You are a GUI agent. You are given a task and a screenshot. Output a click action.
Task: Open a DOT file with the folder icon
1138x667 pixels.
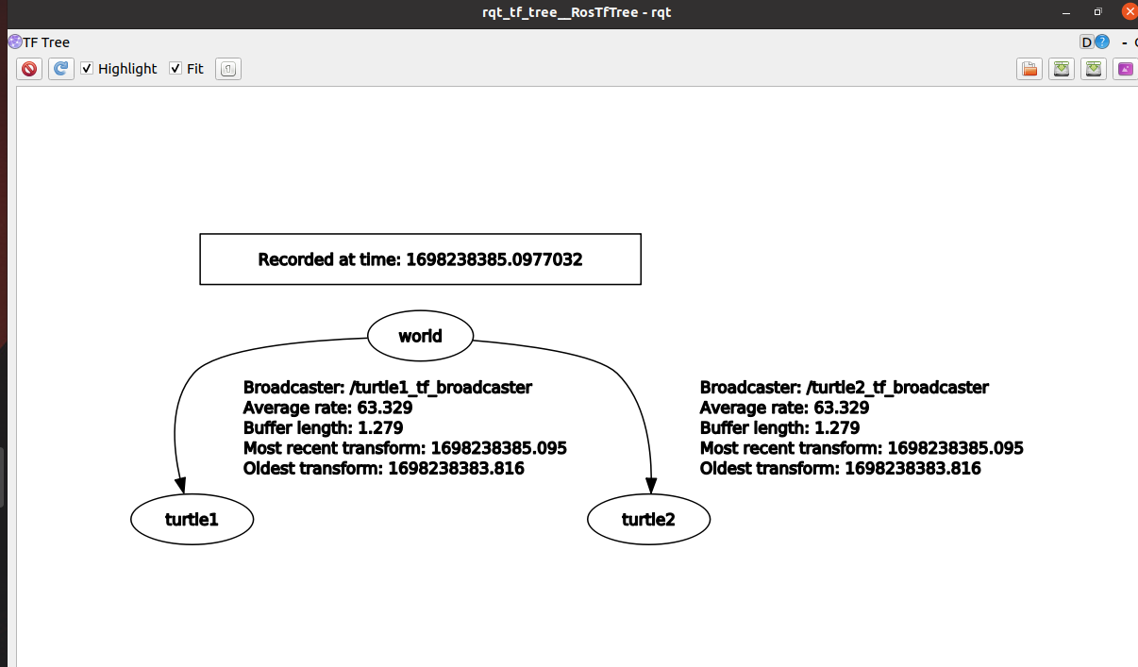pos(1029,69)
